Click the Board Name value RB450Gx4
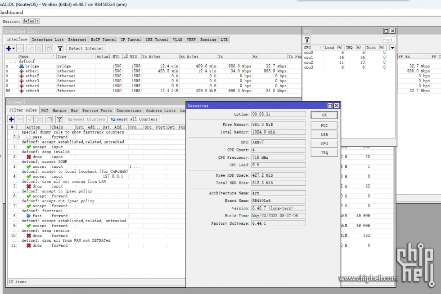 tap(279, 200)
